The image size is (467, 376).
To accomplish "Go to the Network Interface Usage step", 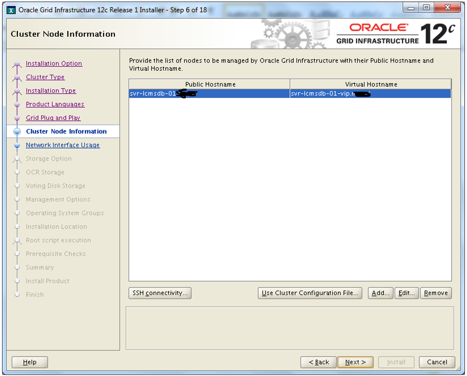I will pos(63,145).
